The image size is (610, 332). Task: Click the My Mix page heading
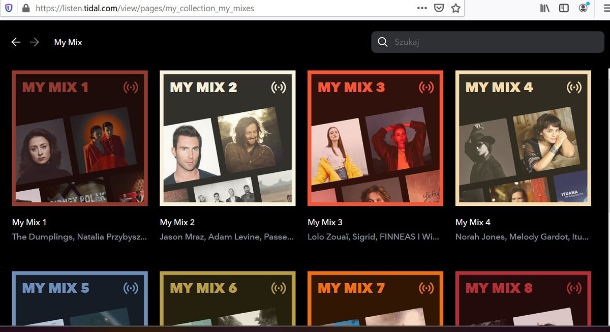pos(68,42)
